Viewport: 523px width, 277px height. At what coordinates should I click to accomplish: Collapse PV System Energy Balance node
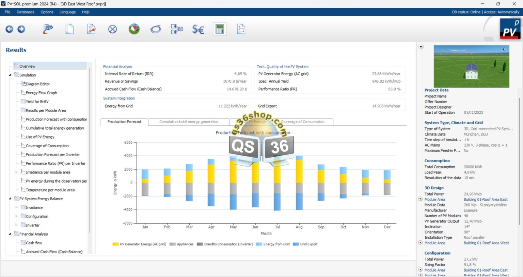tap(10, 199)
